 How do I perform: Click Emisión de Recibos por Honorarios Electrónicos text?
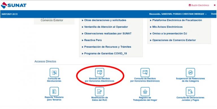click(x=99, y=80)
